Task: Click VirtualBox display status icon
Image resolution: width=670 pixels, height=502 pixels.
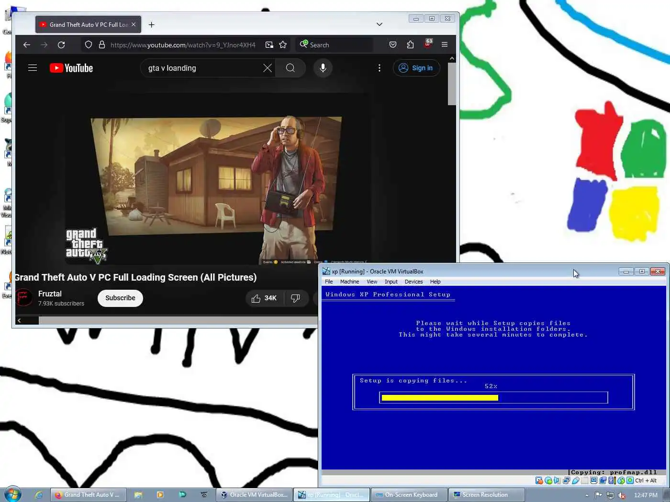Action: [x=593, y=480]
